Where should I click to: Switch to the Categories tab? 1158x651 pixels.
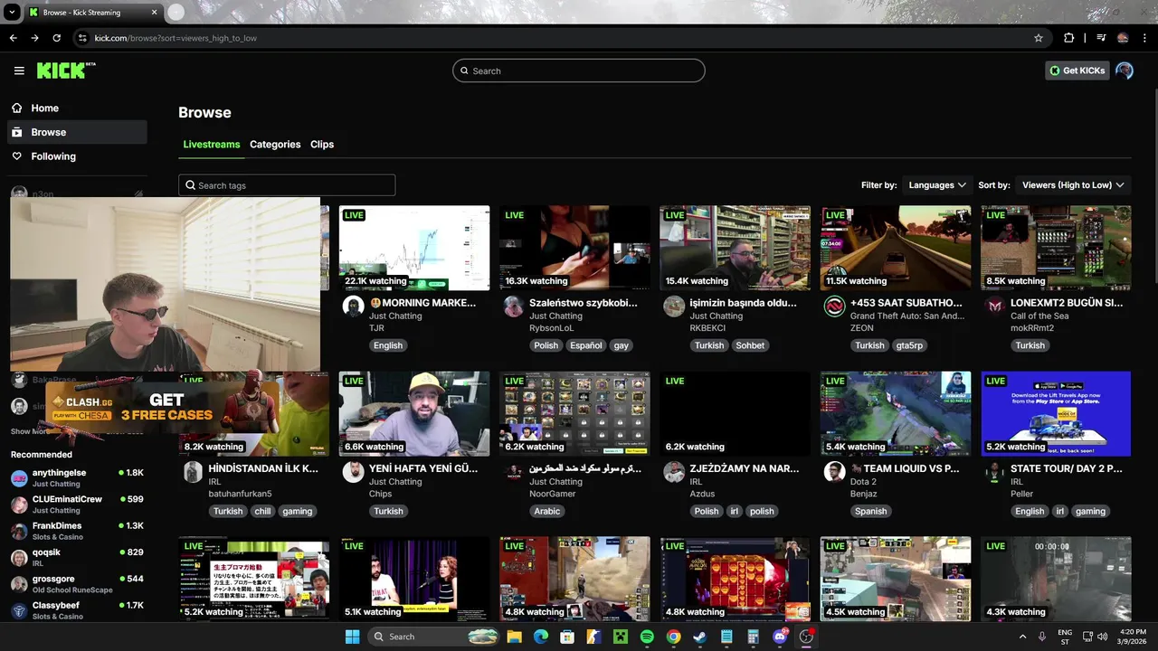tap(275, 145)
